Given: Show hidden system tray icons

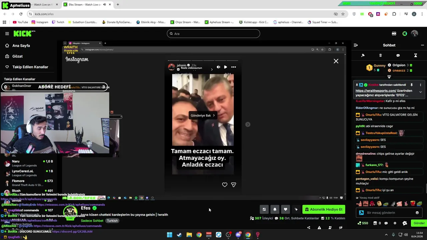Looking at the screenshot, I should pos(386,235).
